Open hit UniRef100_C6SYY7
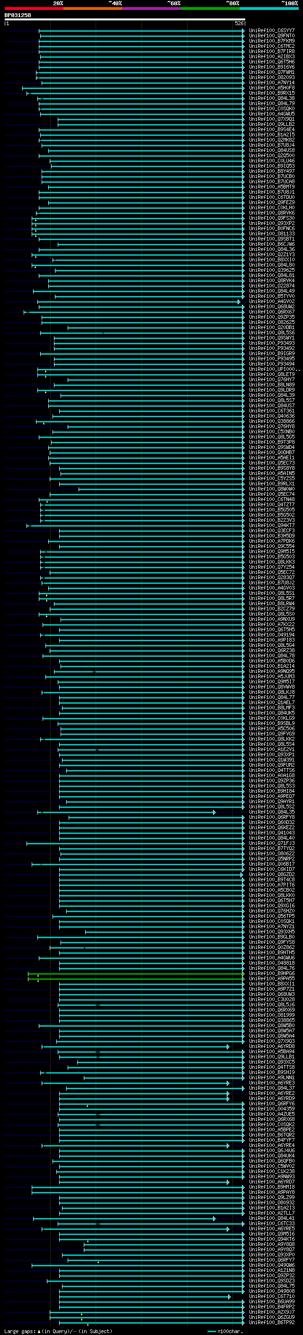The image size is (303, 1335). coord(271,31)
